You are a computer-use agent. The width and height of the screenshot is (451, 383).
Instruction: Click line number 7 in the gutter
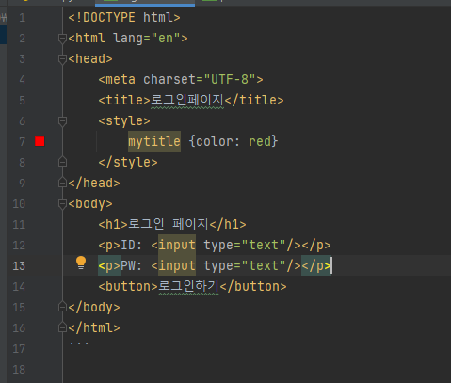coord(22,142)
